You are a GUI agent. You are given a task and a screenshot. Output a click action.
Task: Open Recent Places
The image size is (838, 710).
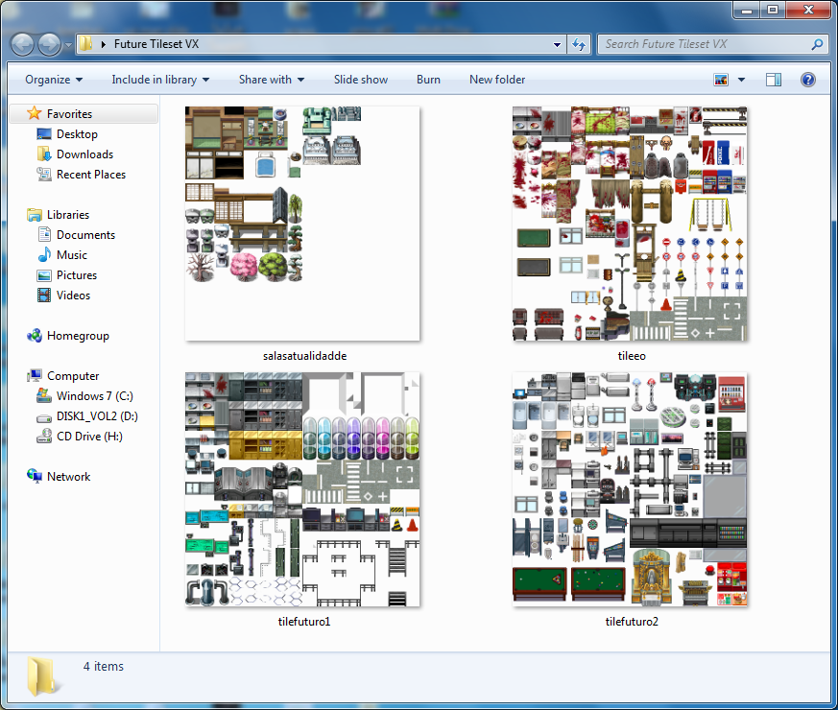pyautogui.click(x=91, y=175)
